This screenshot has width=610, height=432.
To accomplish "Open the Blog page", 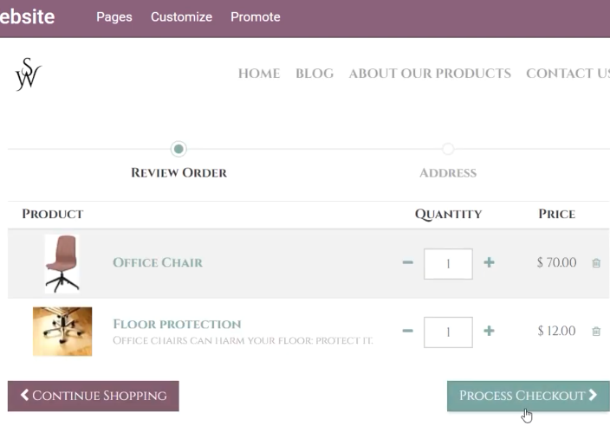I will coord(315,74).
